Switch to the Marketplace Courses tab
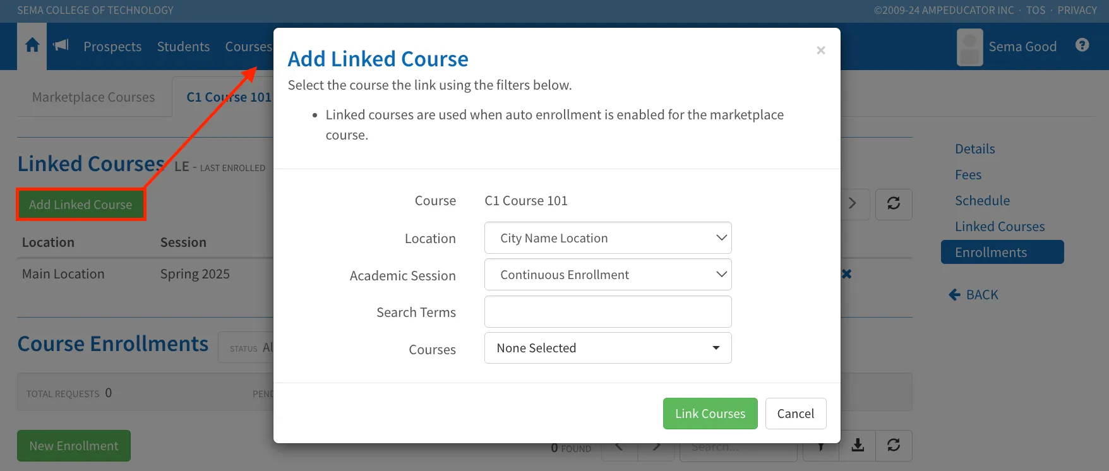The width and height of the screenshot is (1109, 471). (x=93, y=97)
